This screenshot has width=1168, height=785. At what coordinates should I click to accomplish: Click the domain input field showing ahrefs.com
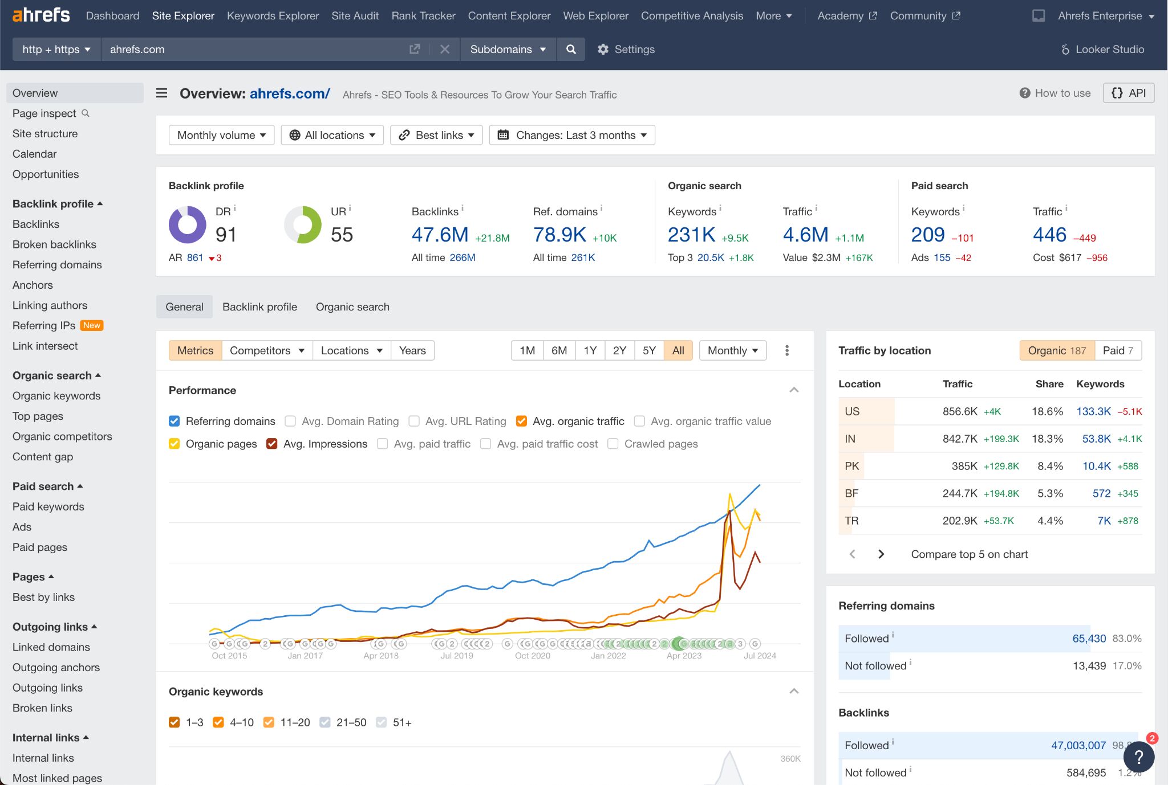click(x=228, y=49)
